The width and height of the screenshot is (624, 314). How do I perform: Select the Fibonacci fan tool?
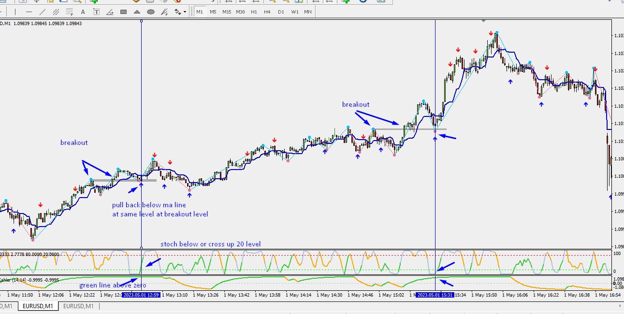tap(164, 12)
